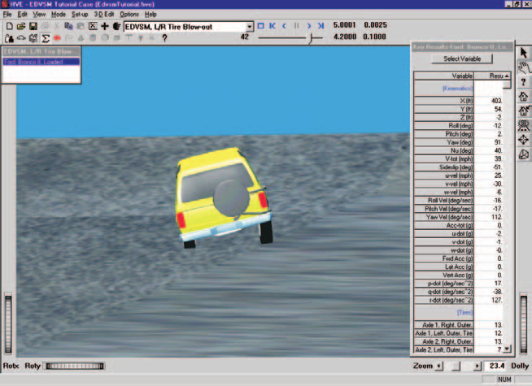Select the hand pan tool

pyautogui.click(x=524, y=67)
